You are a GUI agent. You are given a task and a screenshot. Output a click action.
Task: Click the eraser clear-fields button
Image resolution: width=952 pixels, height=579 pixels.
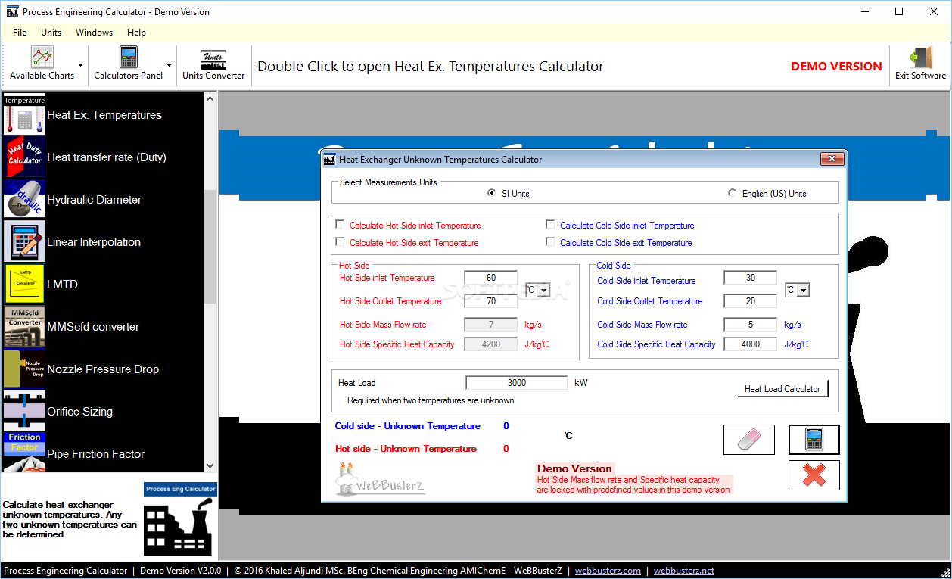point(749,440)
